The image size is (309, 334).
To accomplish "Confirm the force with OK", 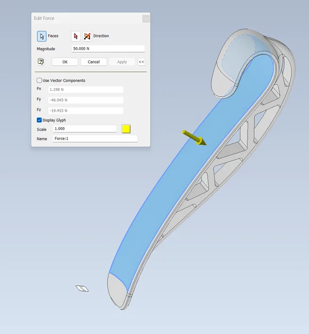I will click(x=65, y=62).
